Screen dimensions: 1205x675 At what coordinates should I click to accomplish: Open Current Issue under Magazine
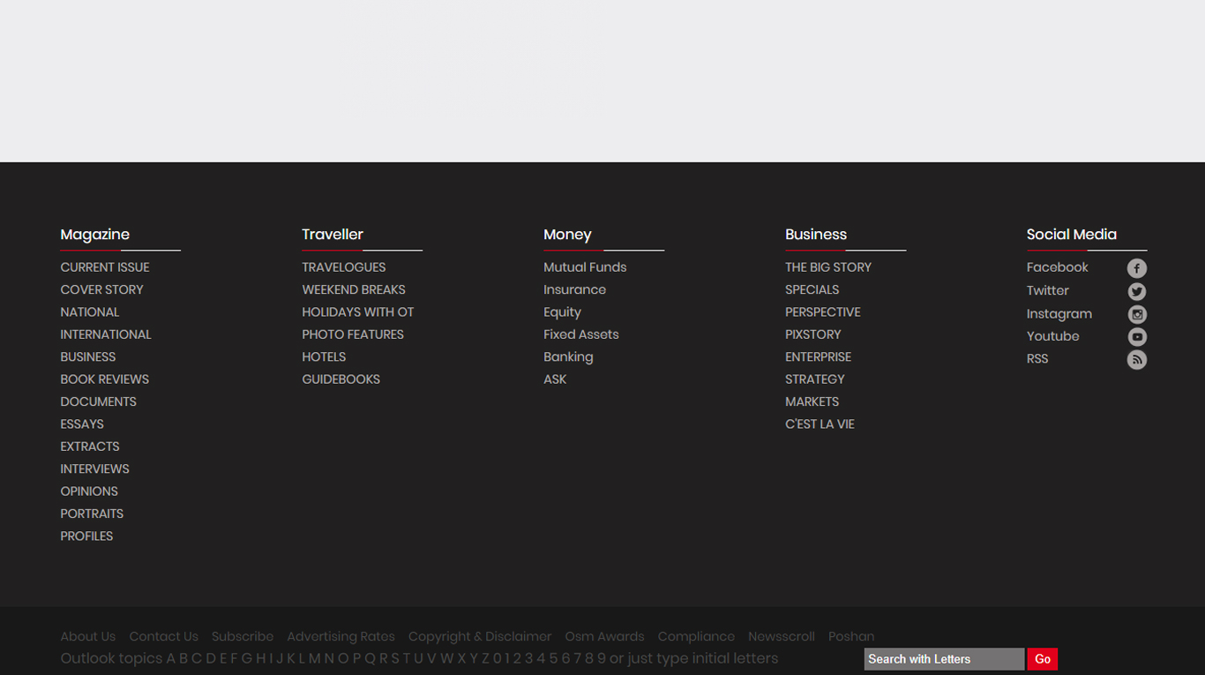[104, 267]
